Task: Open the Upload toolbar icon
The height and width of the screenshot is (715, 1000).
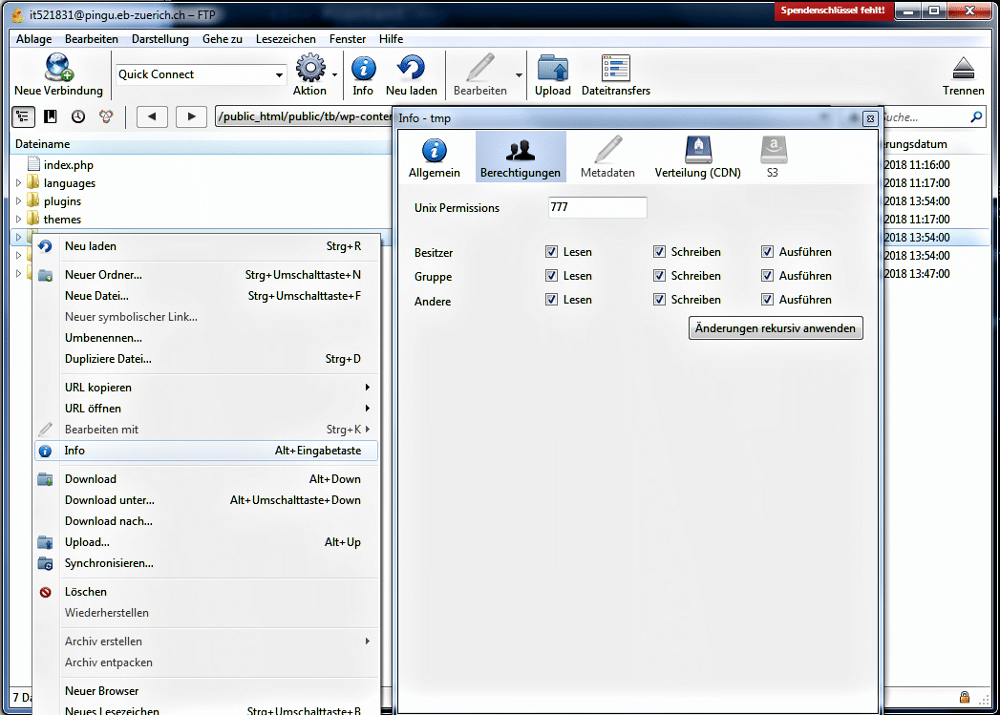Action: 553,74
